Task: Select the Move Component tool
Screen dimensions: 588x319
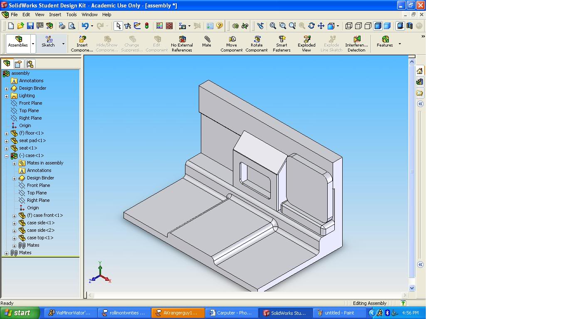Action: coord(231,44)
